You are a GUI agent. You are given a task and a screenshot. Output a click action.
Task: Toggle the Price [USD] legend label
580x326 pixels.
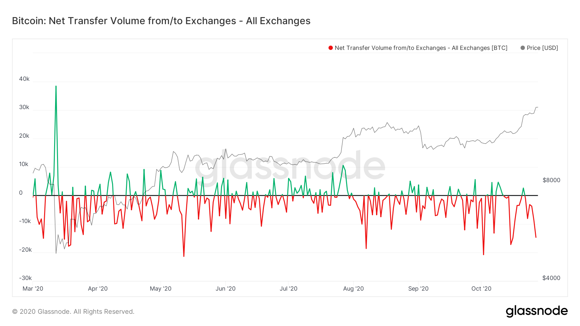[x=542, y=48]
